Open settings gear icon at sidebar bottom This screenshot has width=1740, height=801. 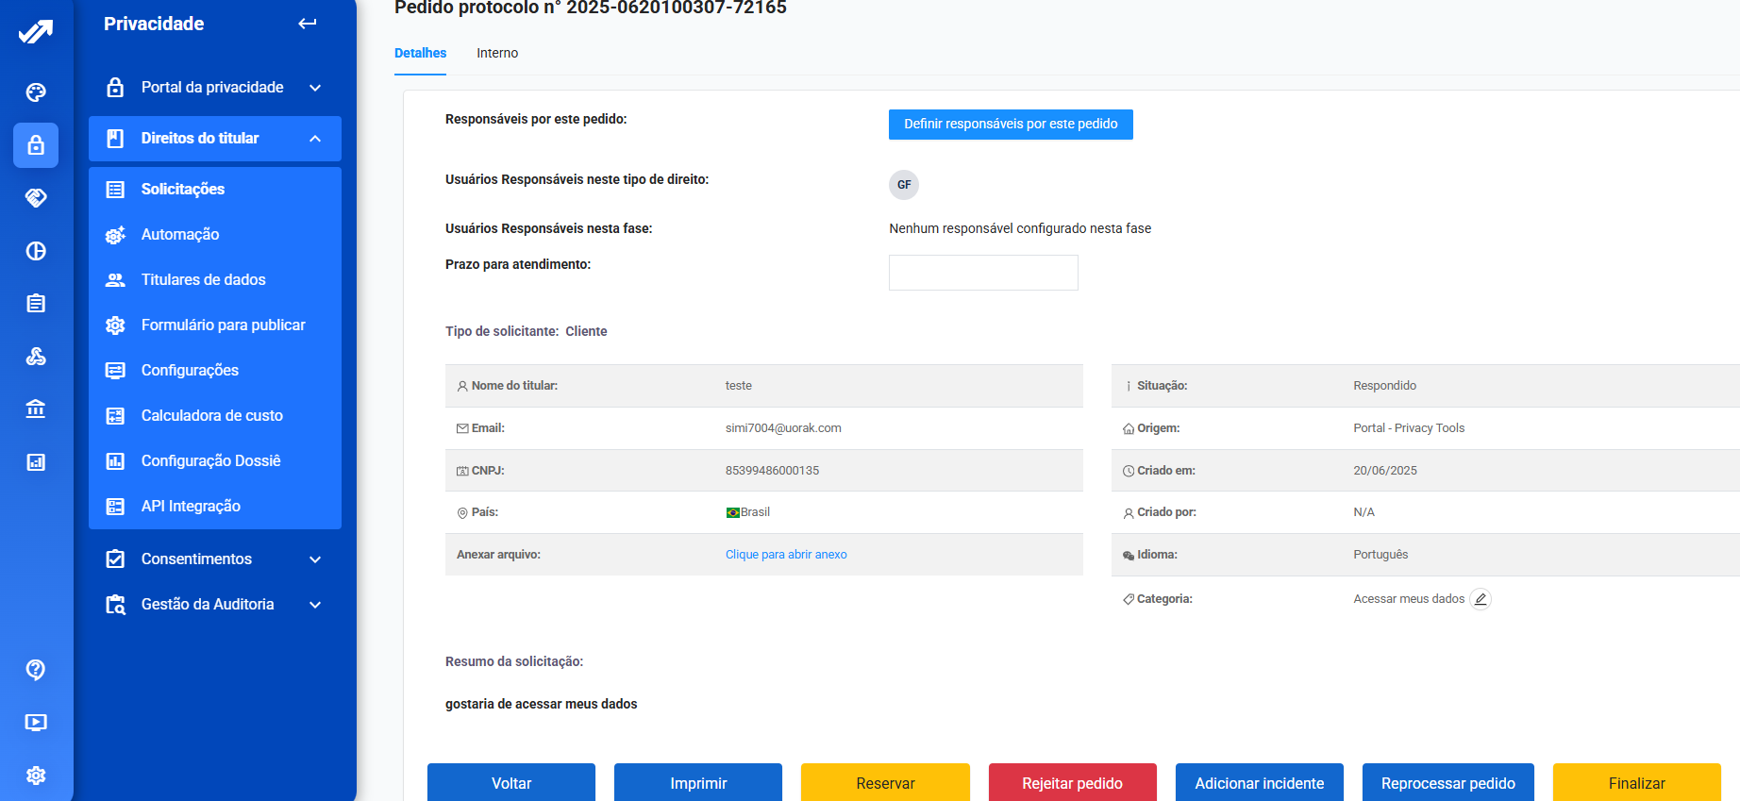click(36, 776)
